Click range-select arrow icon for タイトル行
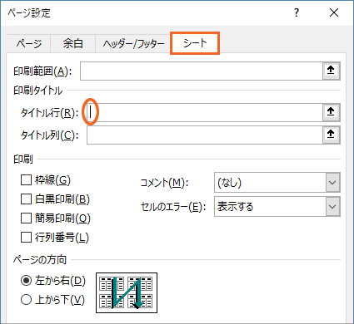Image resolution: width=354 pixels, height=324 pixels. [331, 112]
